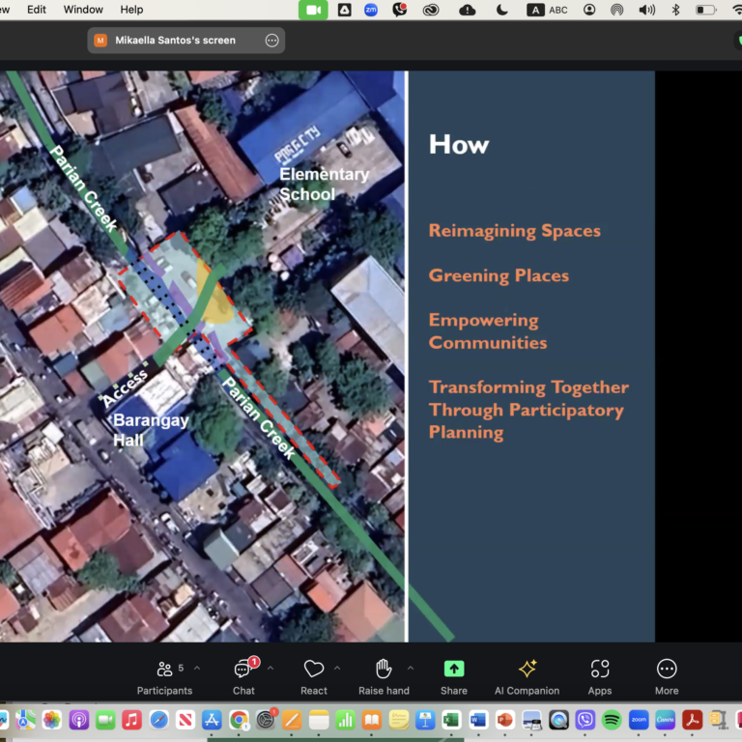Viewport: 742px width, 742px height.
Task: Open Viber from the Dock
Action: [x=585, y=720]
